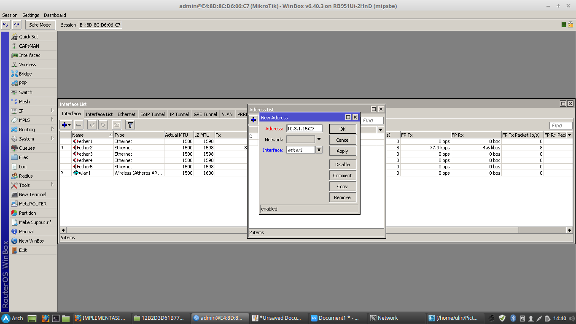This screenshot has height=324, width=576.
Task: Open the add-interface plus dropdown in Interface List
Action: tap(66, 125)
